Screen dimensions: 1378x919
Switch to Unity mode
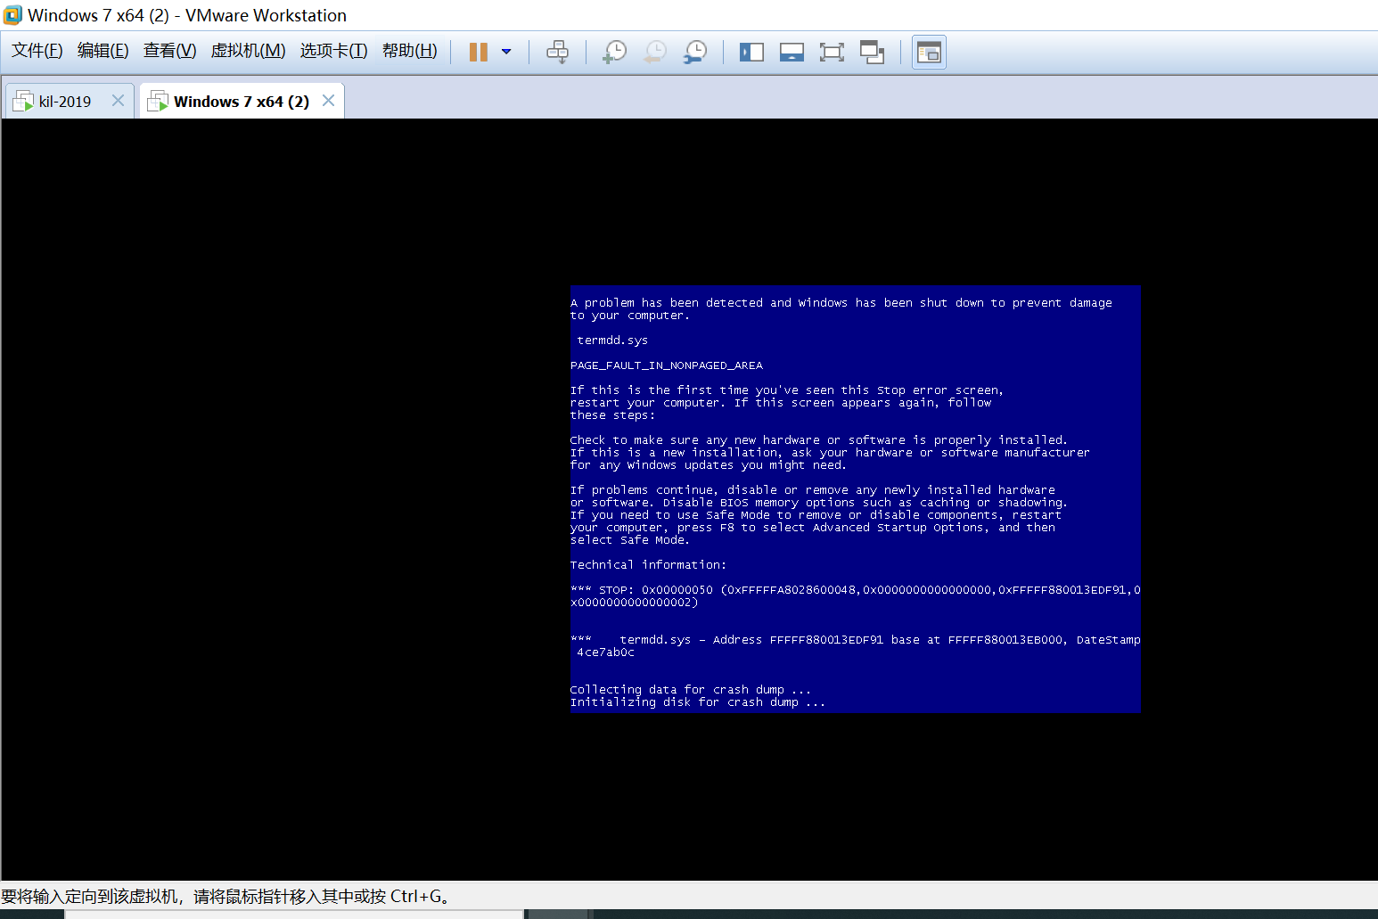pos(872,52)
